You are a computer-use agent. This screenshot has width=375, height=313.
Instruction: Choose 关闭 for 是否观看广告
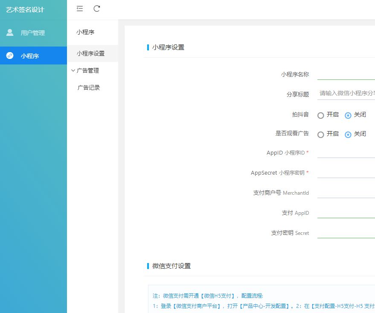point(348,135)
